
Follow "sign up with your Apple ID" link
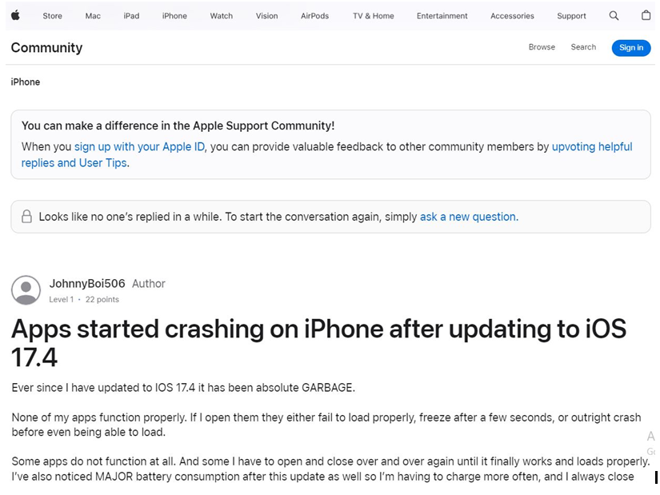[139, 146]
